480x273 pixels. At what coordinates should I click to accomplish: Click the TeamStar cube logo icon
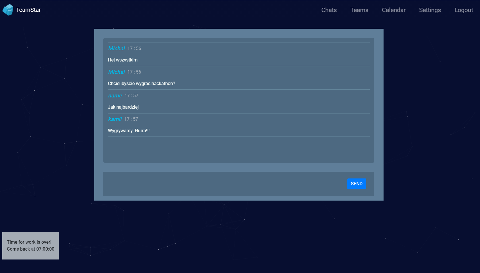pos(8,10)
